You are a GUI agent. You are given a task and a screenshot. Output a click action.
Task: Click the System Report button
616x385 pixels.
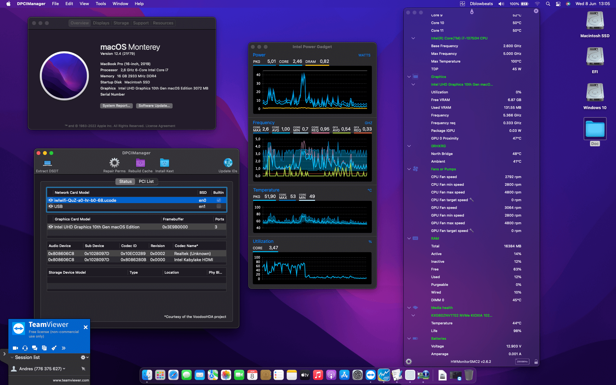(116, 106)
